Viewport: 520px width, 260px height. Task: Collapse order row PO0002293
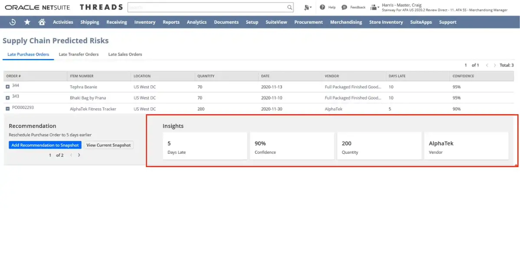8,109
